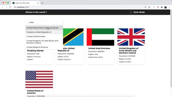172x97 pixels.
Task: Choose United Kingdom of Great Britain suggestion
Action: click(x=44, y=42)
